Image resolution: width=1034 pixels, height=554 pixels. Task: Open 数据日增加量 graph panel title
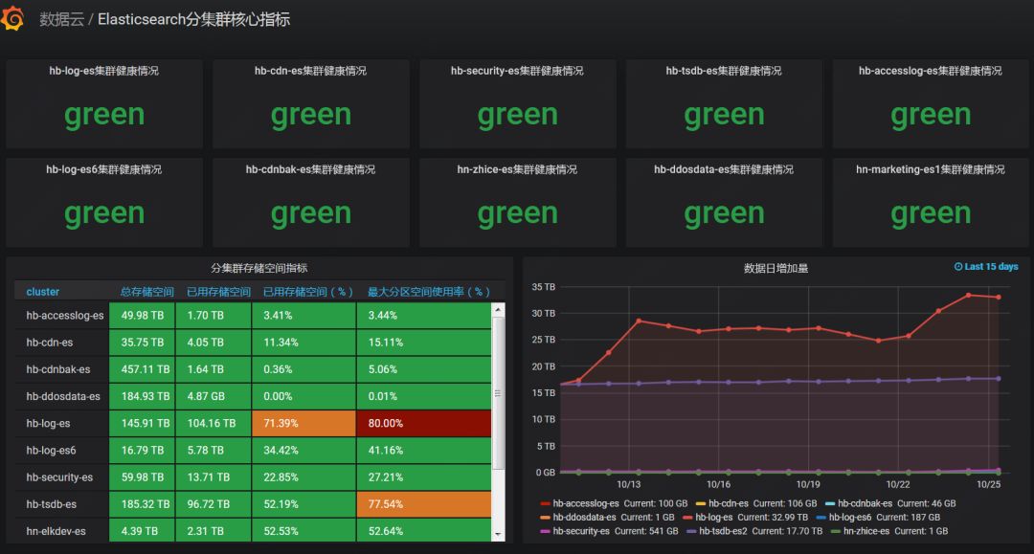(775, 268)
